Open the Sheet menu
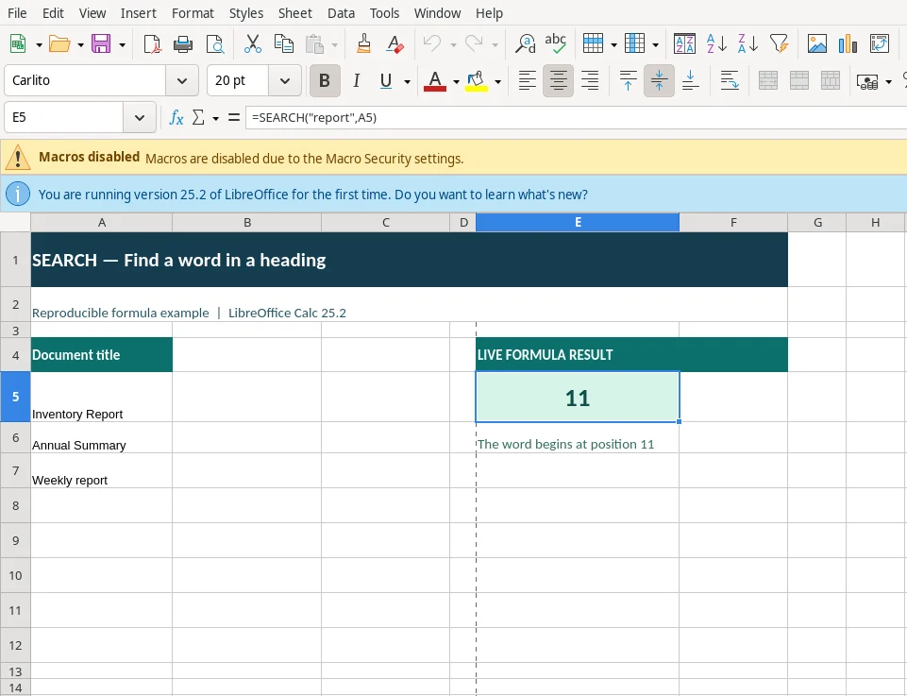Screen dimensions: 907x696 (x=295, y=12)
